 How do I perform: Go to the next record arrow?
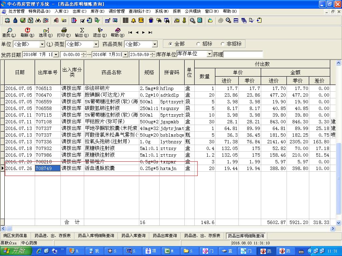[144, 32]
